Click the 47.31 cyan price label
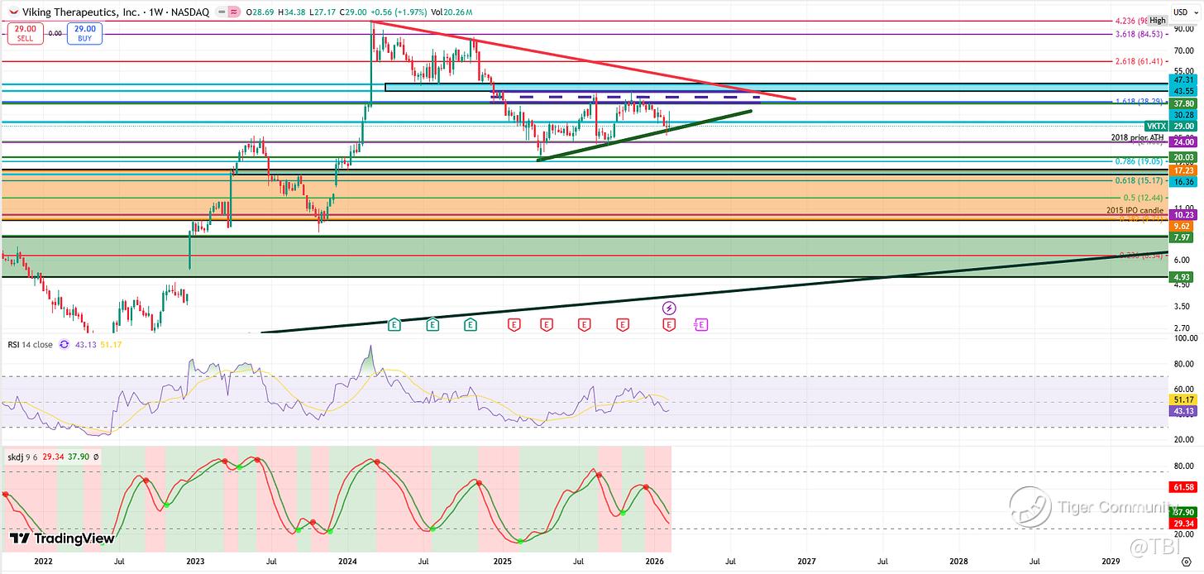 (1182, 79)
